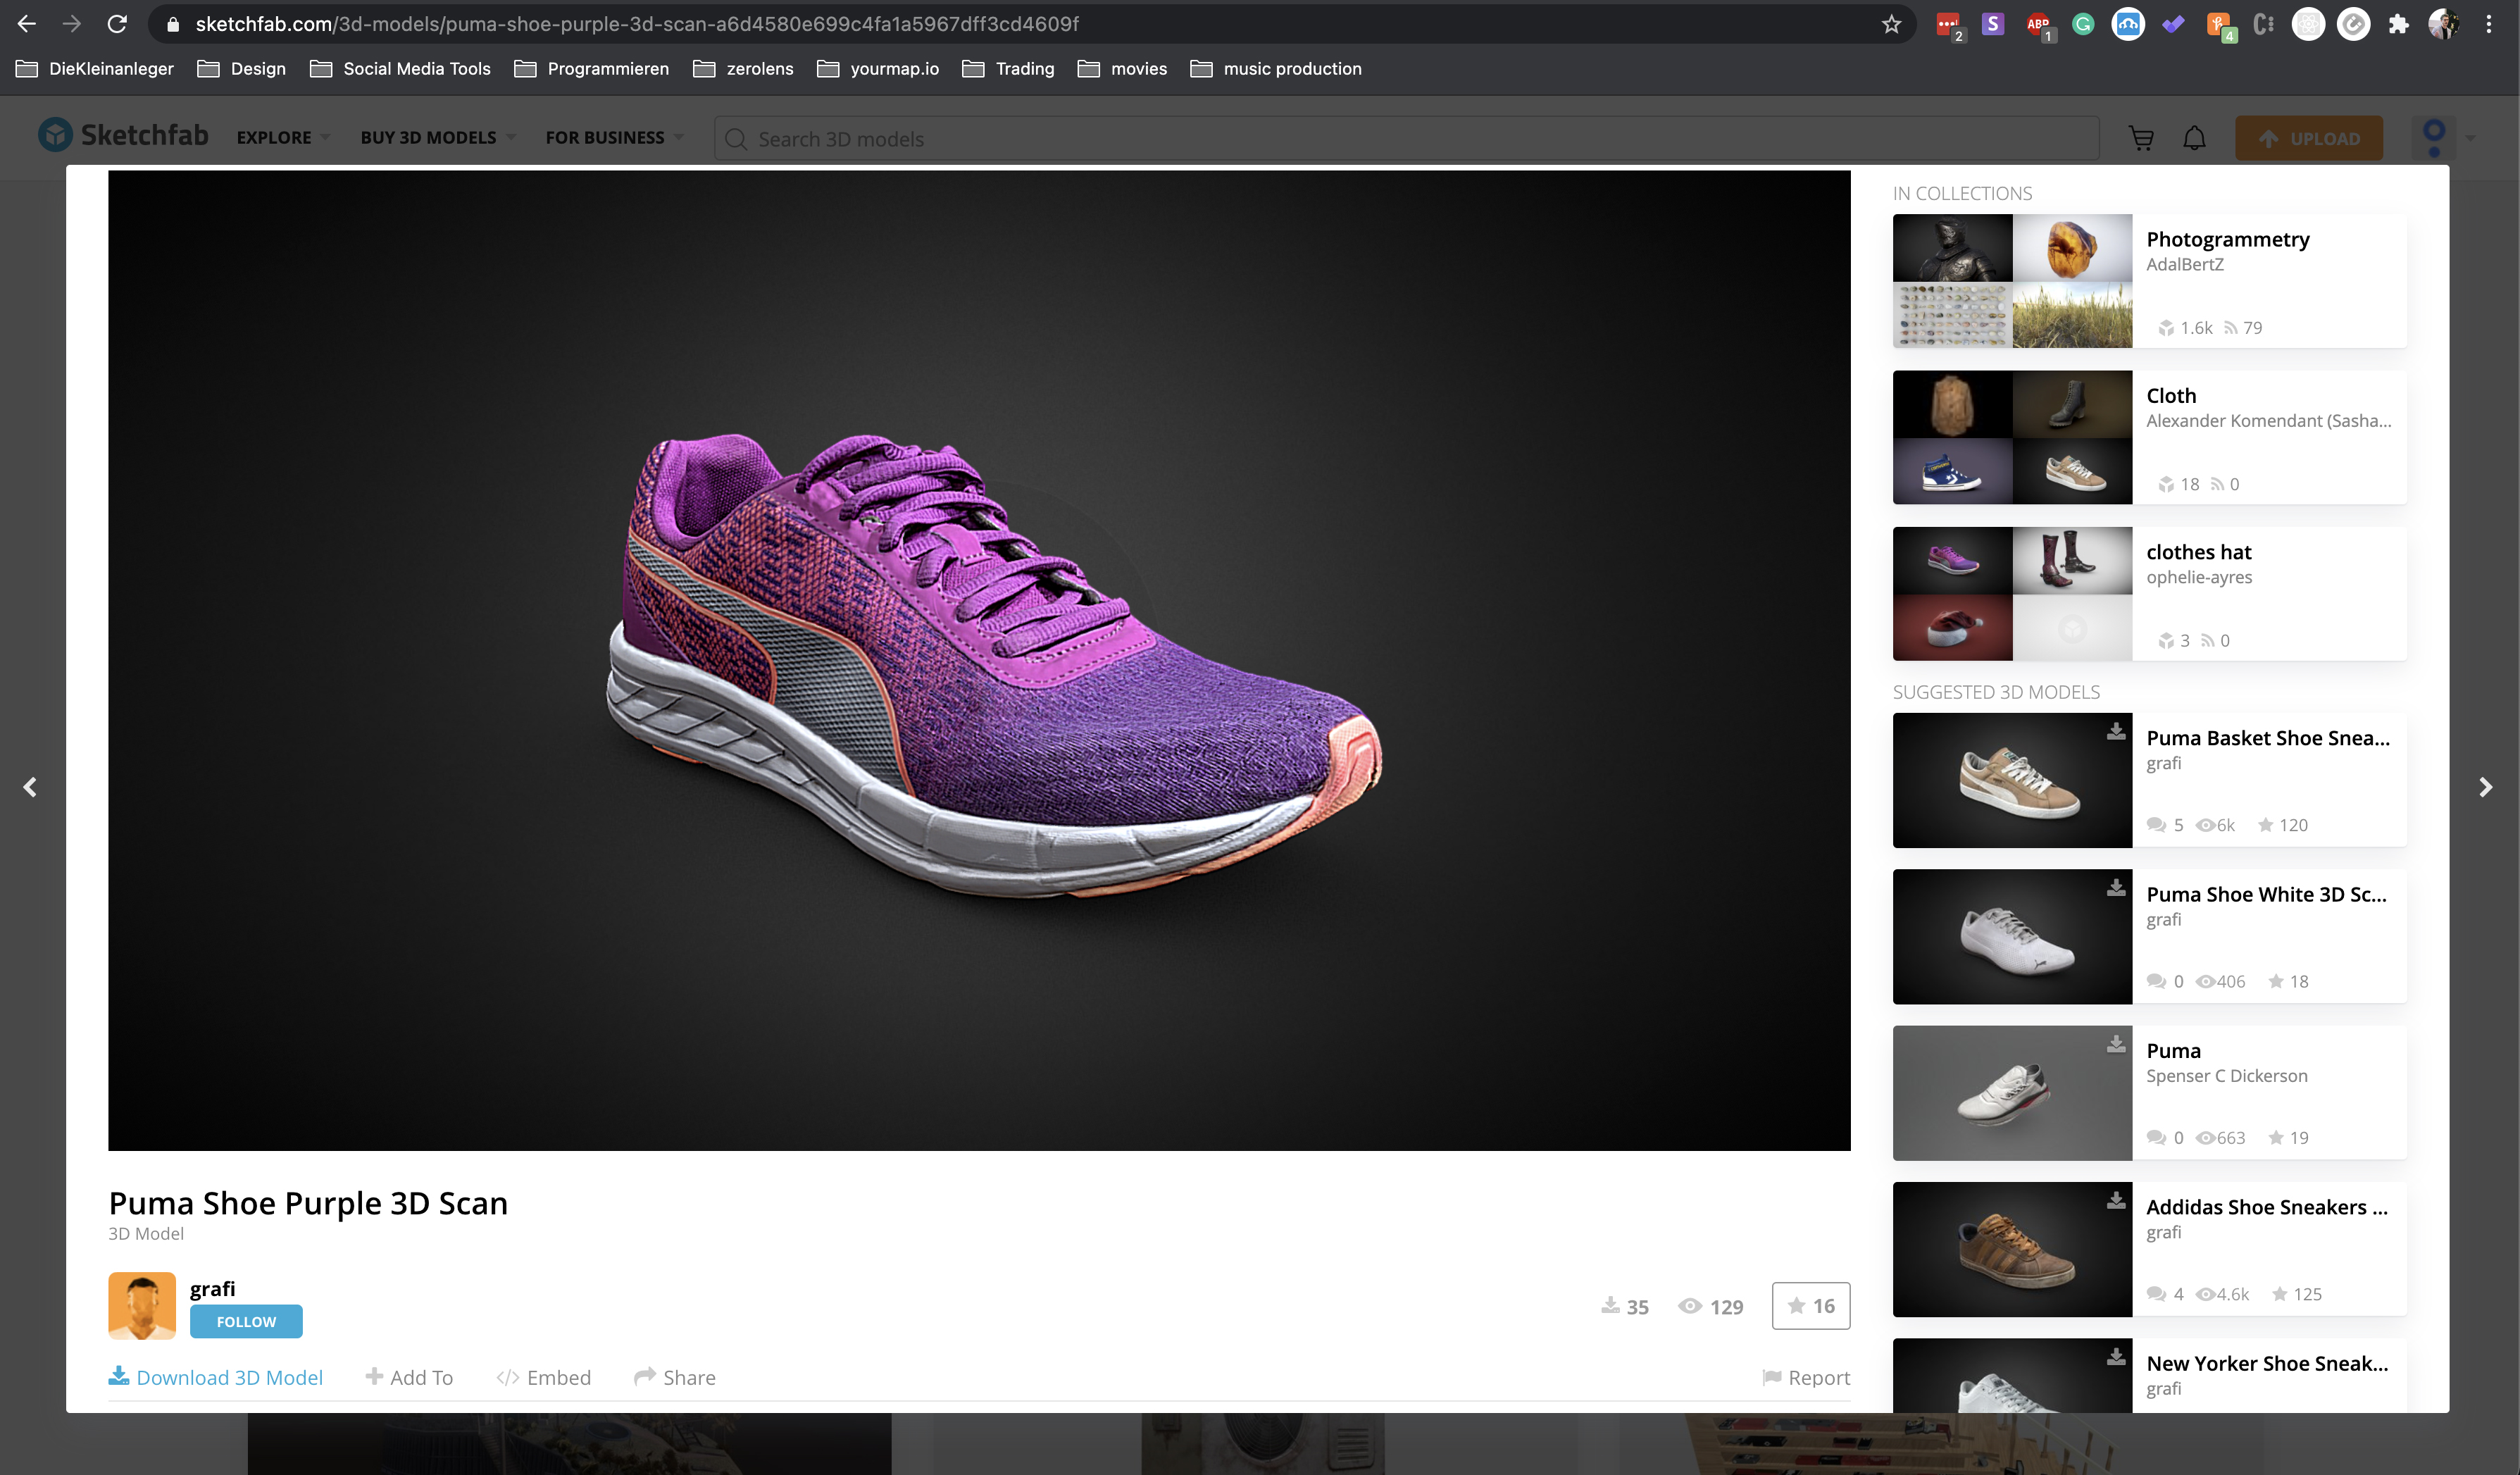The image size is (2520, 1475).
Task: Click the site lock icon in address bar
Action: point(173,24)
